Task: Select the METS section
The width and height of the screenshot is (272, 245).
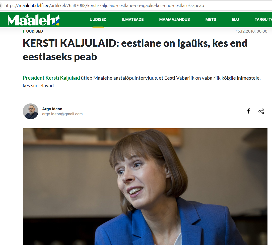Action: 211,20
